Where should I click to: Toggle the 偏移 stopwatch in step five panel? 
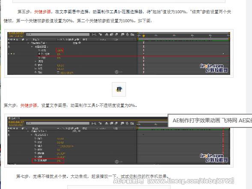(39, 58)
